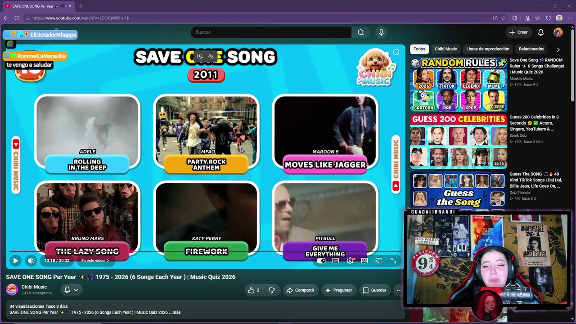Click the search magnifier button
This screenshot has width=576, height=324.
point(361,32)
